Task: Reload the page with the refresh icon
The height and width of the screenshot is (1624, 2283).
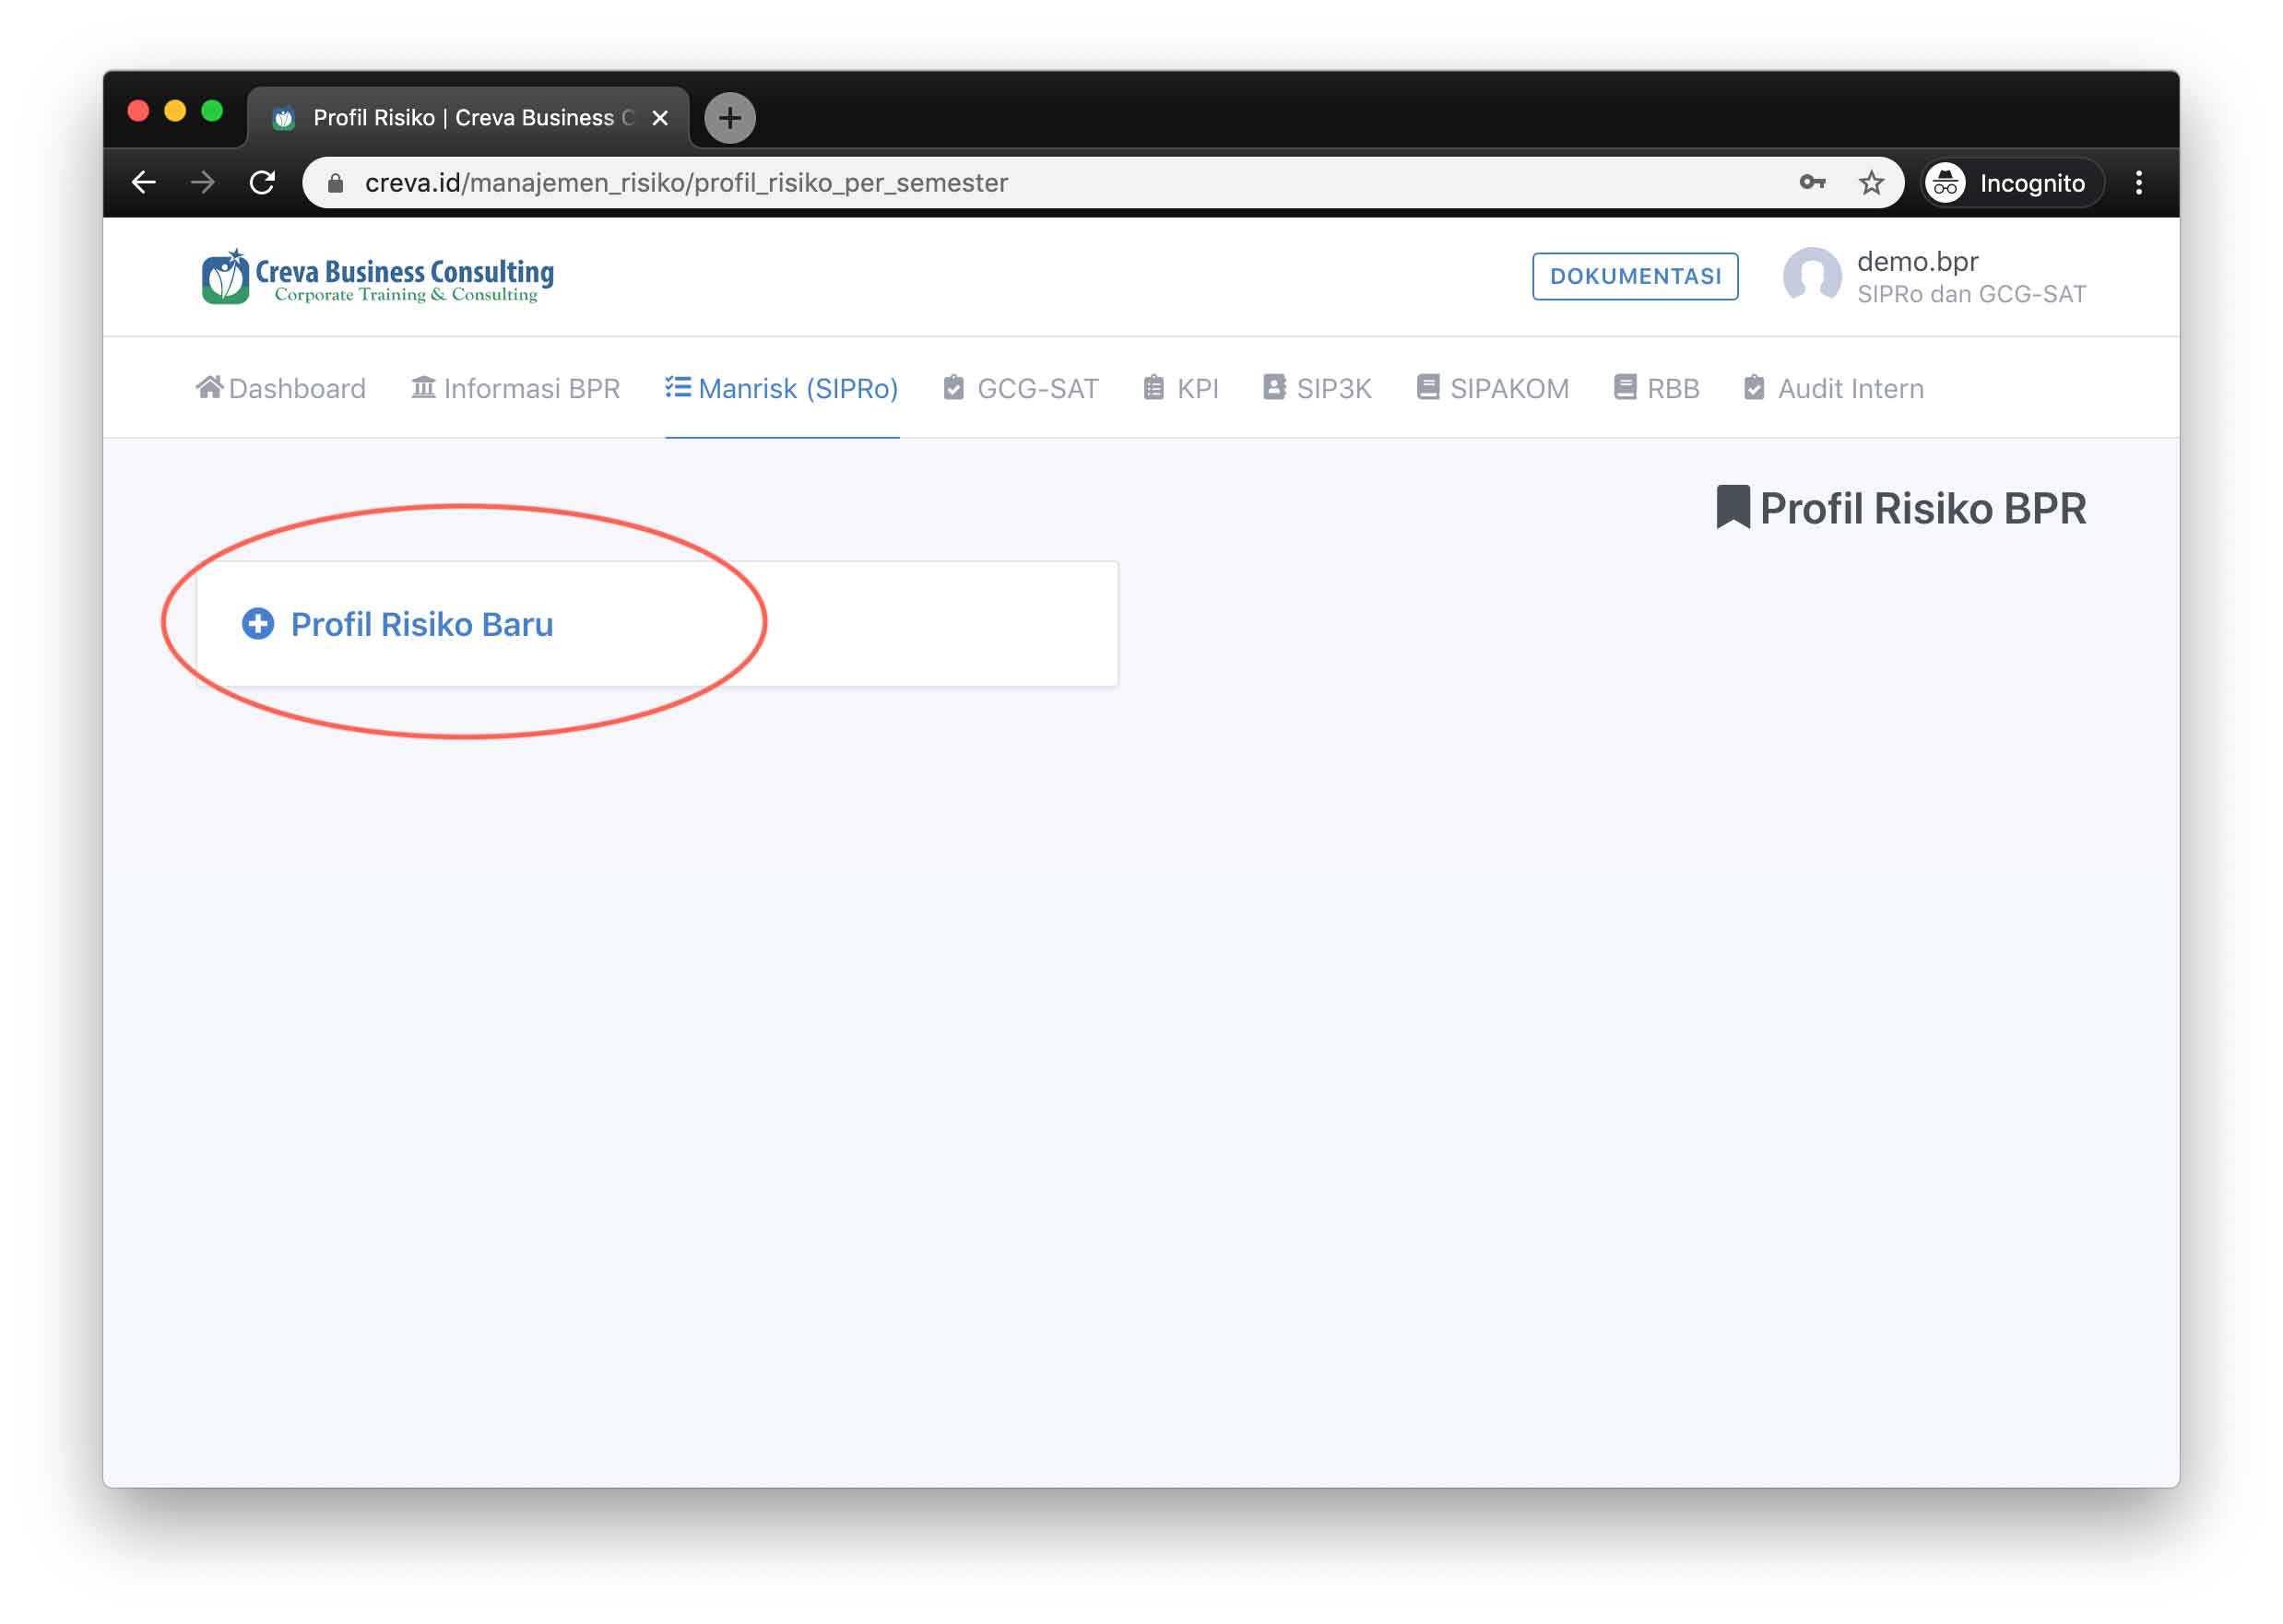Action: point(262,183)
